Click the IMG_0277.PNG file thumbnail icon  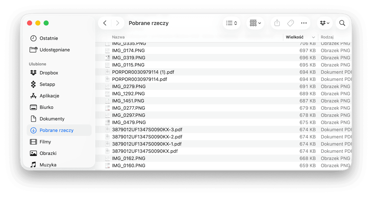pos(108,108)
